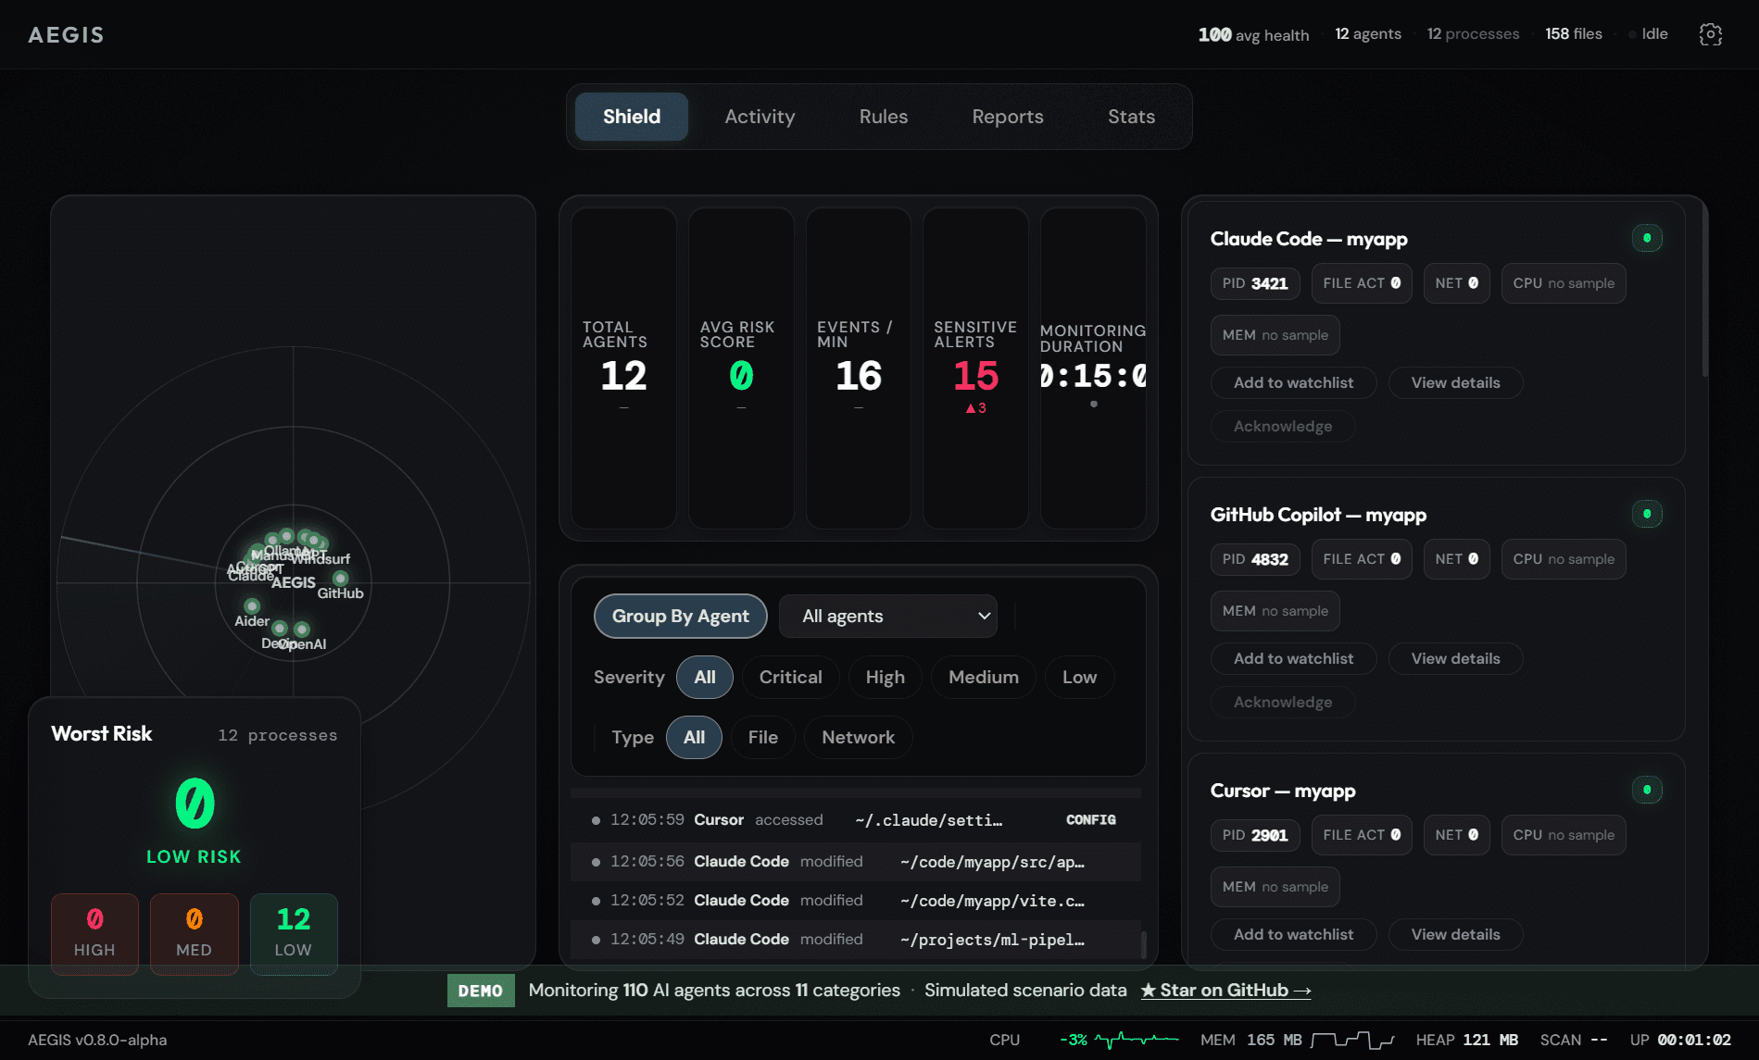Toggle the Group By Agent button
The height and width of the screenshot is (1060, 1759).
click(681, 616)
